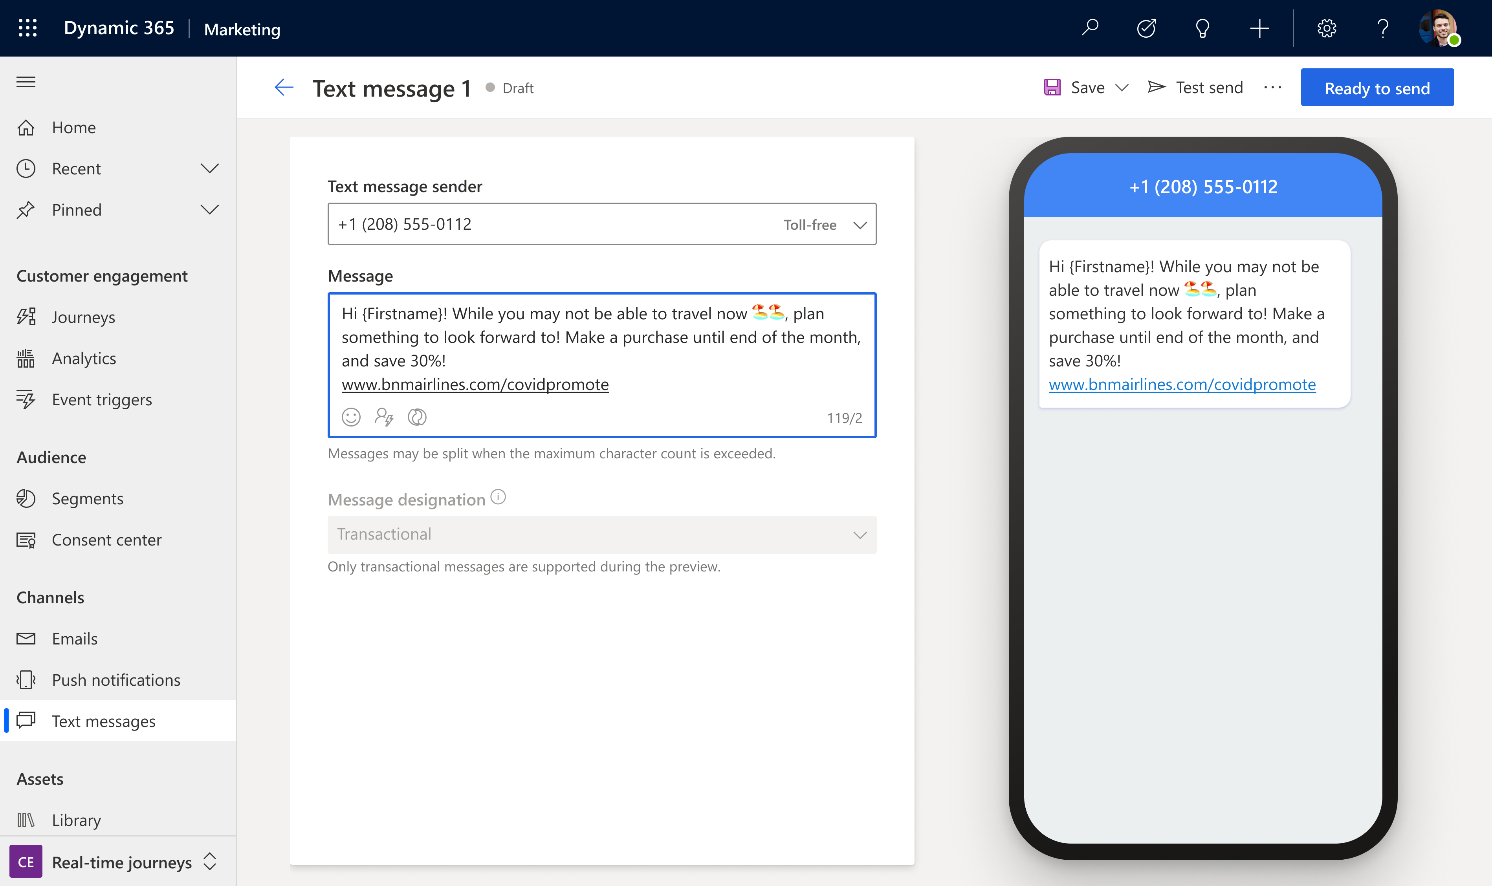
Task: Open Event triggers
Action: (x=101, y=399)
